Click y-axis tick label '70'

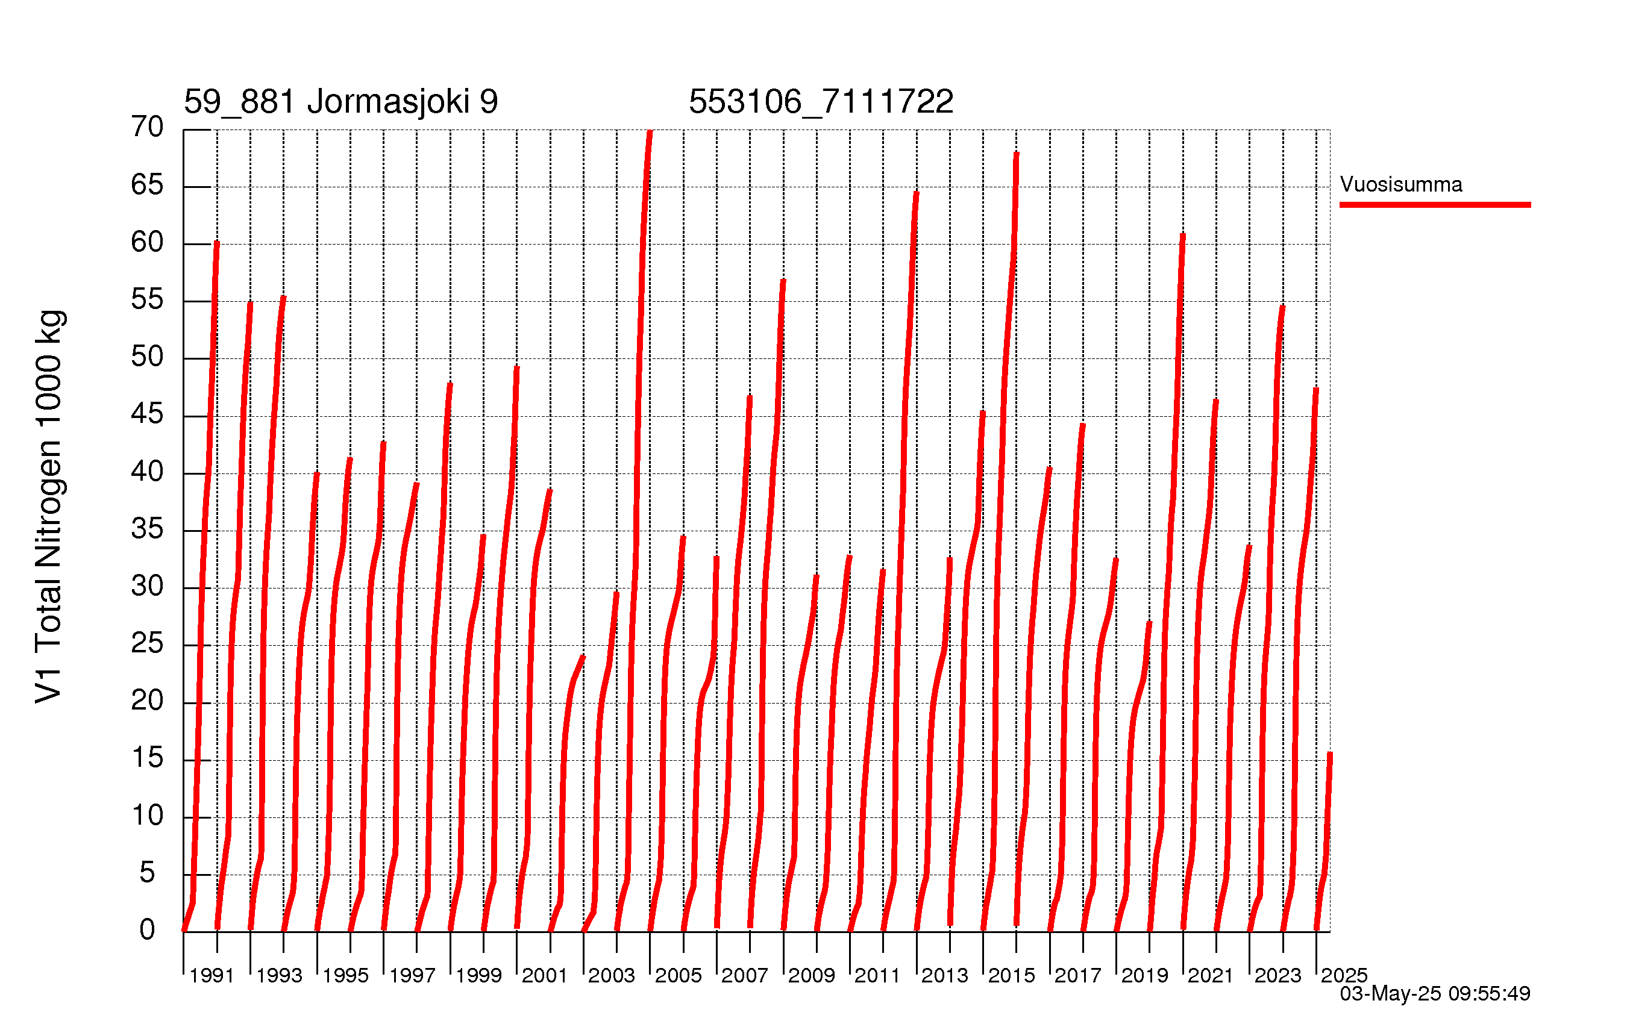147,126
